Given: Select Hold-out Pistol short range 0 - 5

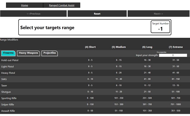Looking at the screenshot, I should pyautogui.click(x=90, y=60).
